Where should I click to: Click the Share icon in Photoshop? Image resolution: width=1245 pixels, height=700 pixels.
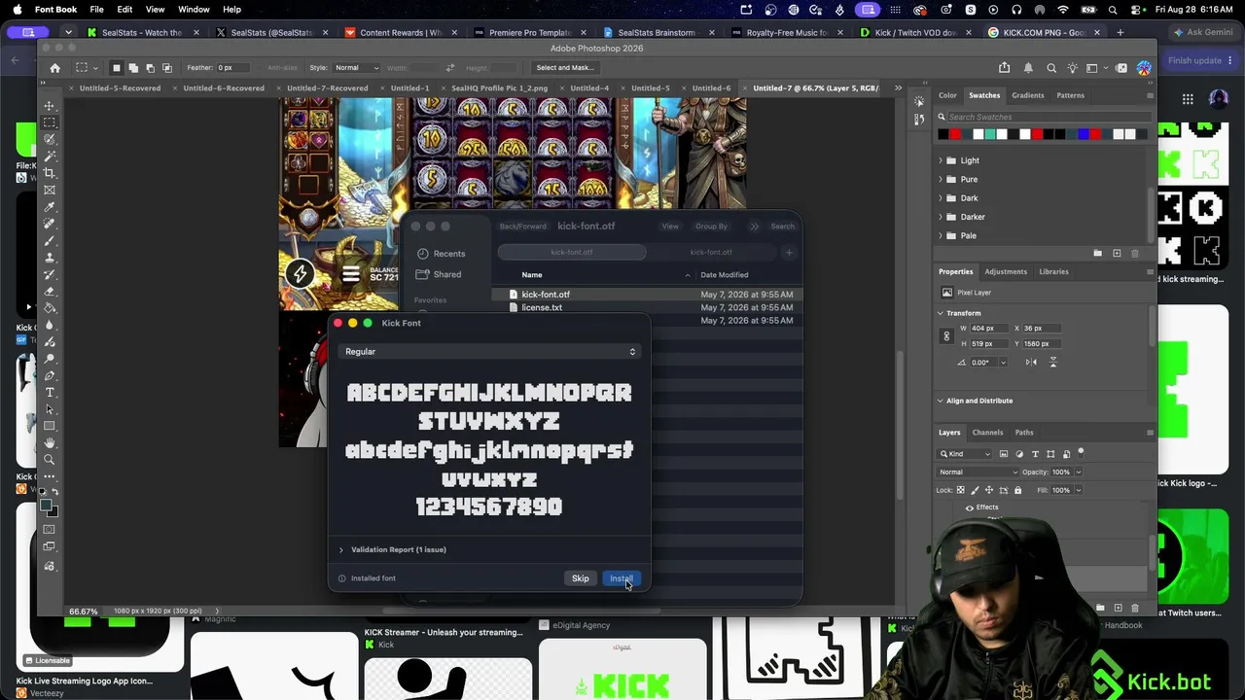[x=1004, y=68]
